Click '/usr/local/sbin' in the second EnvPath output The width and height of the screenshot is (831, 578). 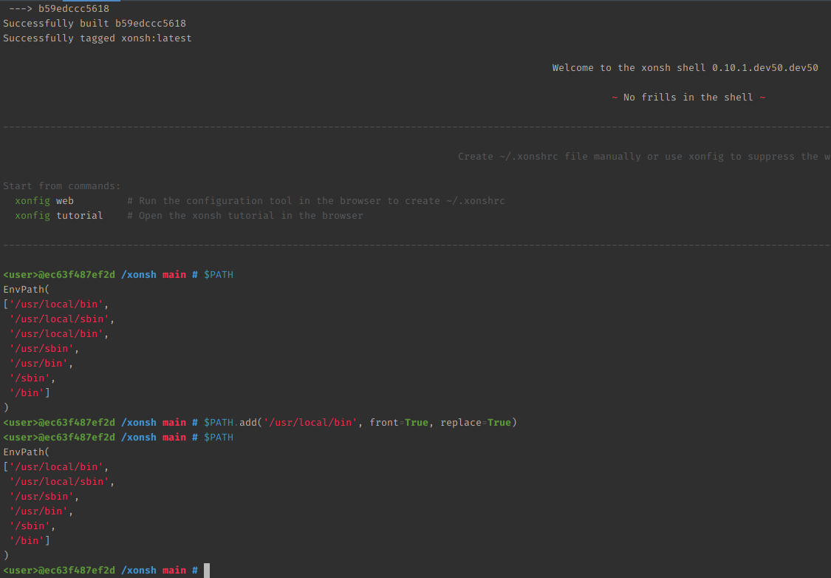[59, 482]
